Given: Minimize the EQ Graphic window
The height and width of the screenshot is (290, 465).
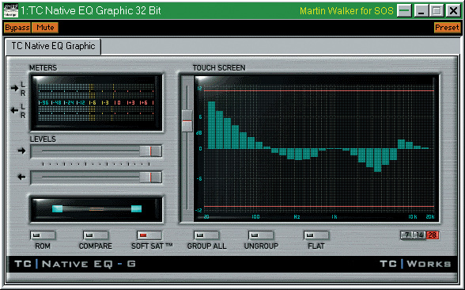Looking at the screenshot, I should [421, 11].
